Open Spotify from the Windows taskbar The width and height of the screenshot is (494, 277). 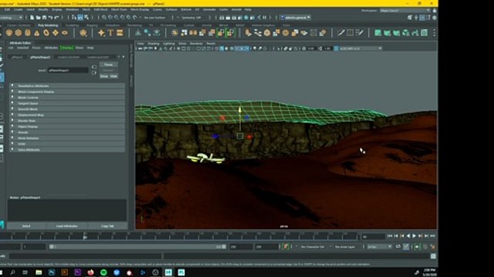click(103, 272)
